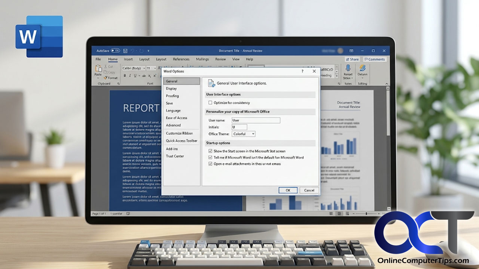Toggle Underline formatting in the Font group
The image size is (479, 269).
coord(135,75)
